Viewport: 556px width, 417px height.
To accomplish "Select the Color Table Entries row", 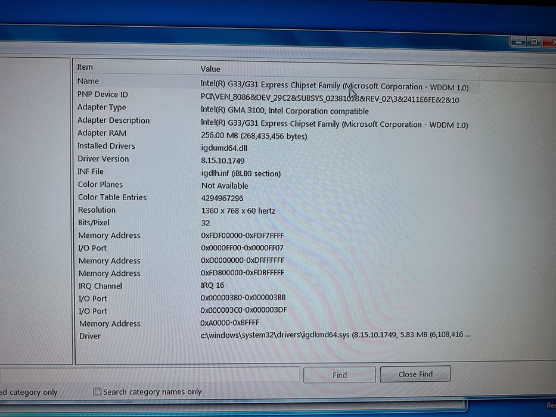I will 277,198.
